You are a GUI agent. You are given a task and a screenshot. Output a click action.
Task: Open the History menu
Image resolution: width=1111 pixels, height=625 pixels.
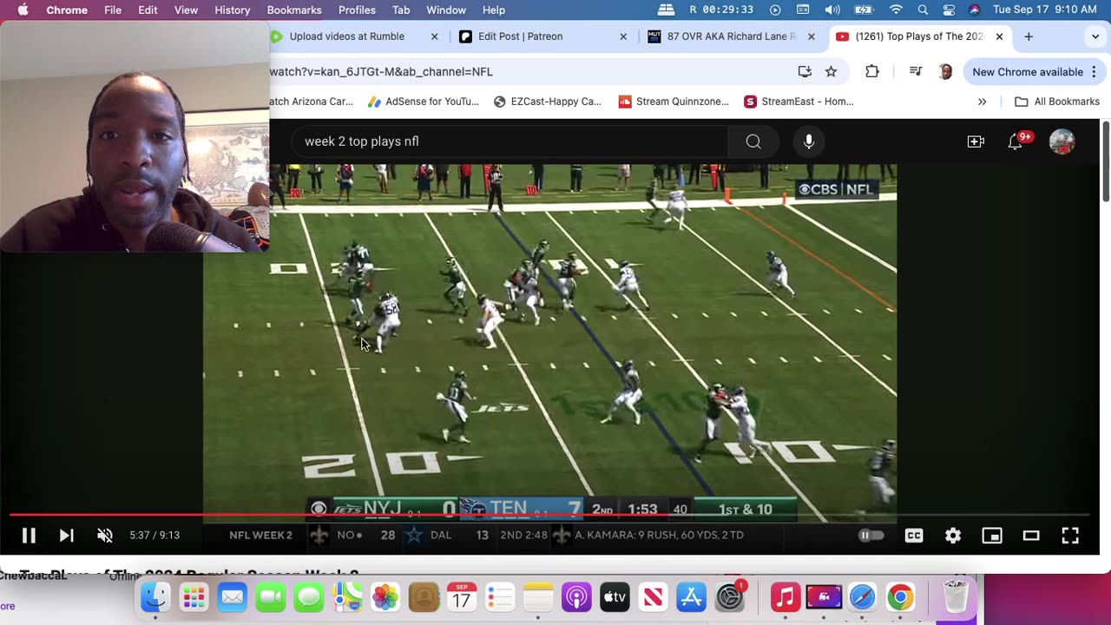[x=232, y=10]
